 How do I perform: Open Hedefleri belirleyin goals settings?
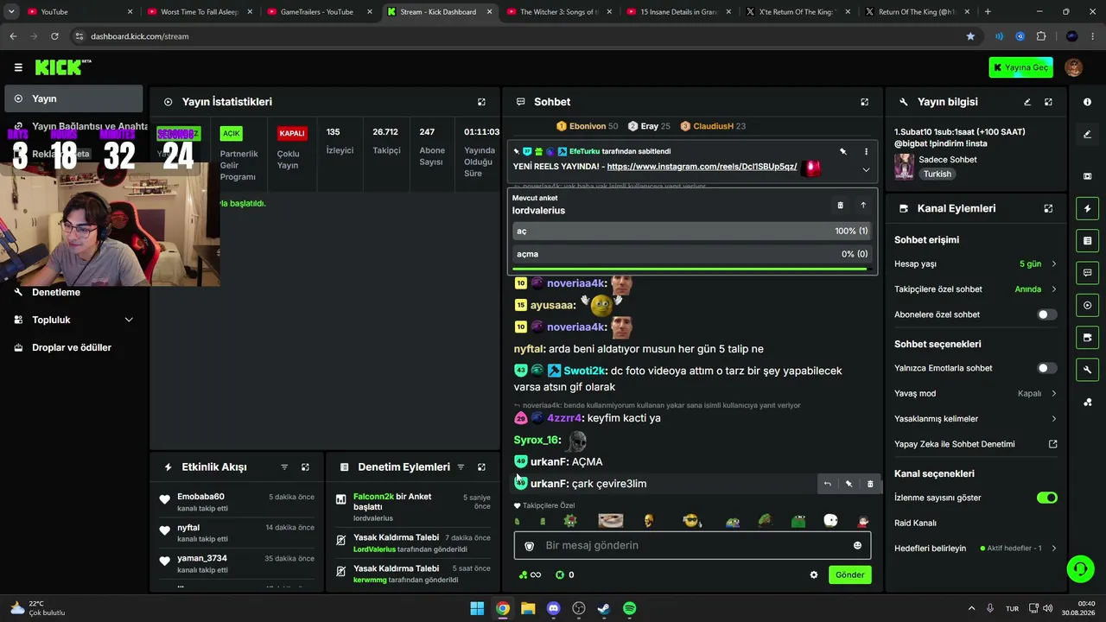976,549
